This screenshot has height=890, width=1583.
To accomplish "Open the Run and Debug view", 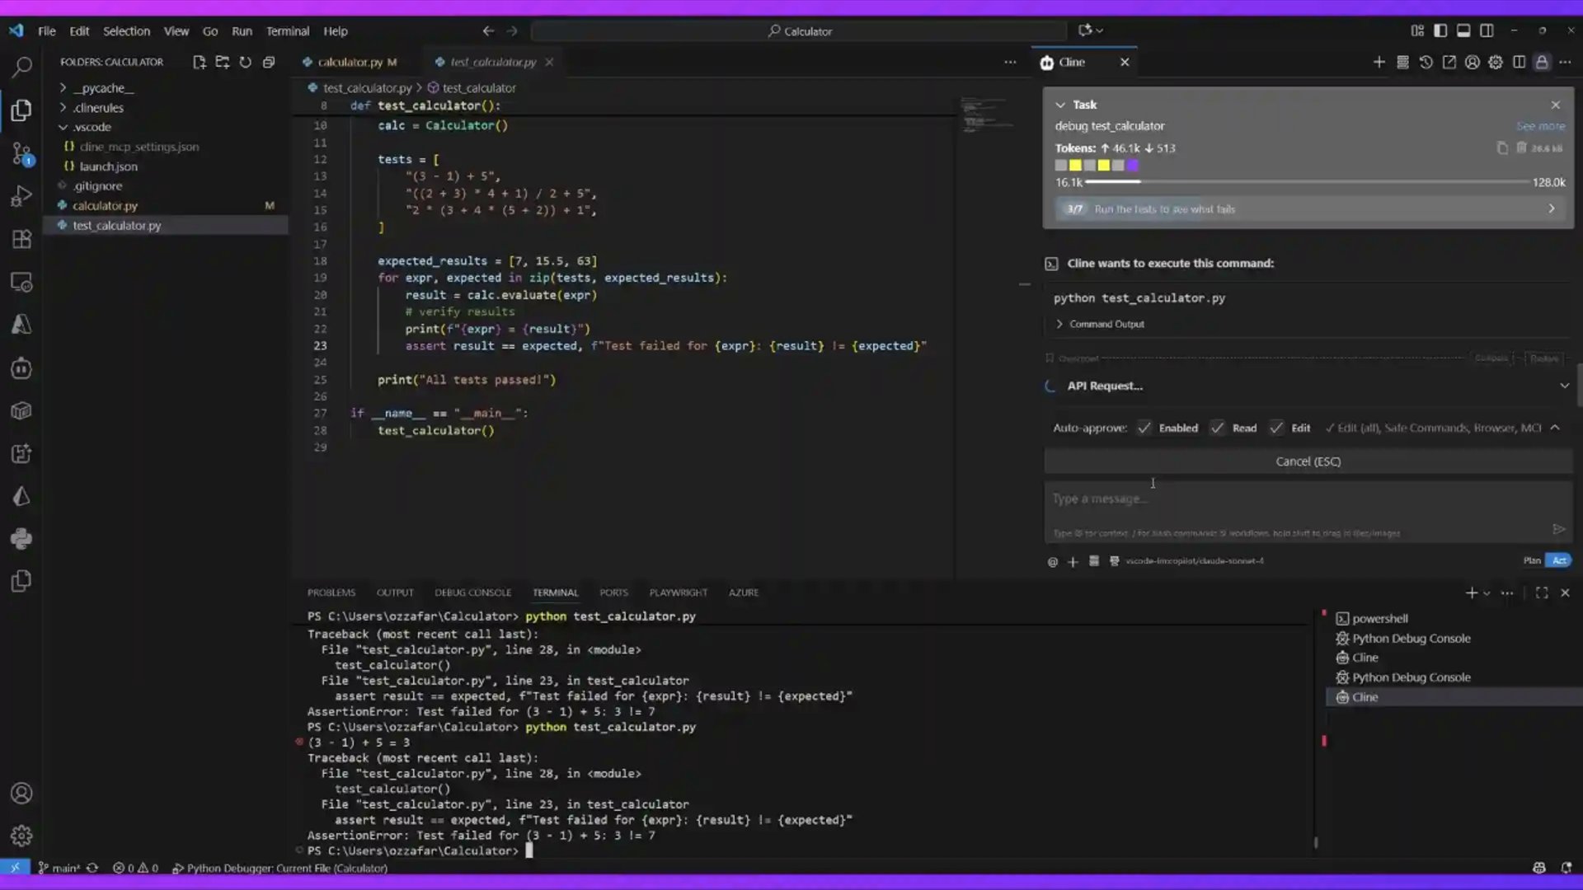I will point(21,196).
